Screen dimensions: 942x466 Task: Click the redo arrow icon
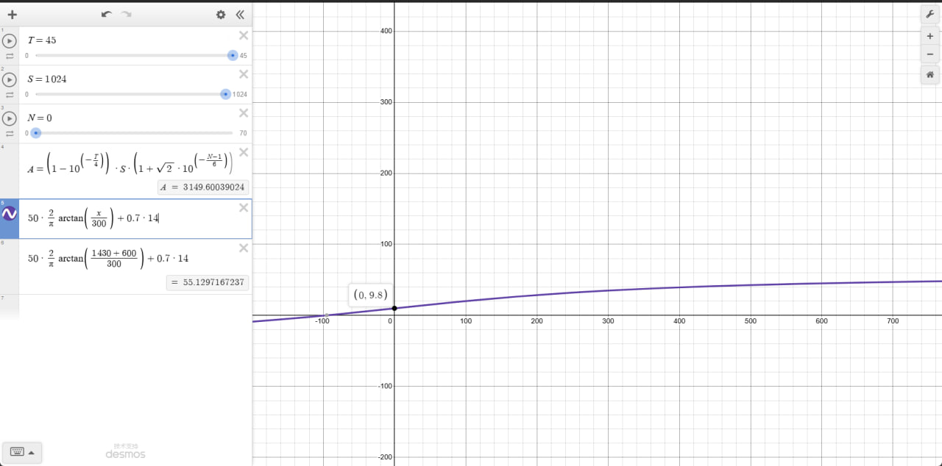(127, 15)
